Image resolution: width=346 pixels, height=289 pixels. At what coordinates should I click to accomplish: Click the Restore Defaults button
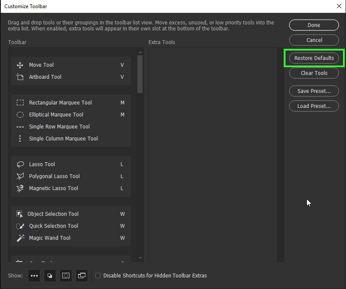click(314, 58)
